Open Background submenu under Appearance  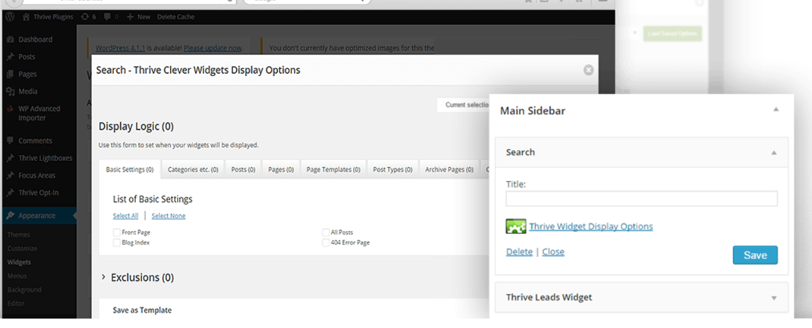pos(24,290)
